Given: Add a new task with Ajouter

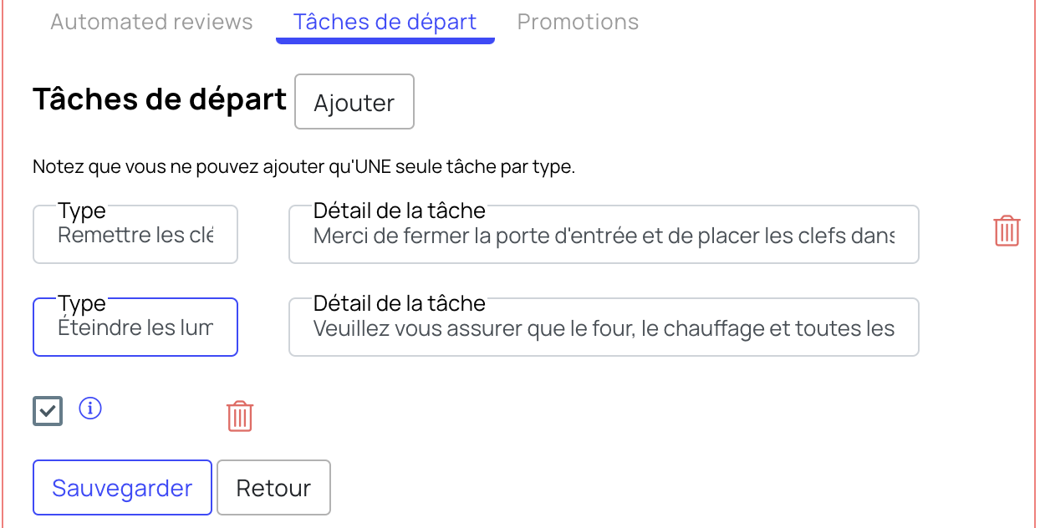Looking at the screenshot, I should [x=354, y=102].
